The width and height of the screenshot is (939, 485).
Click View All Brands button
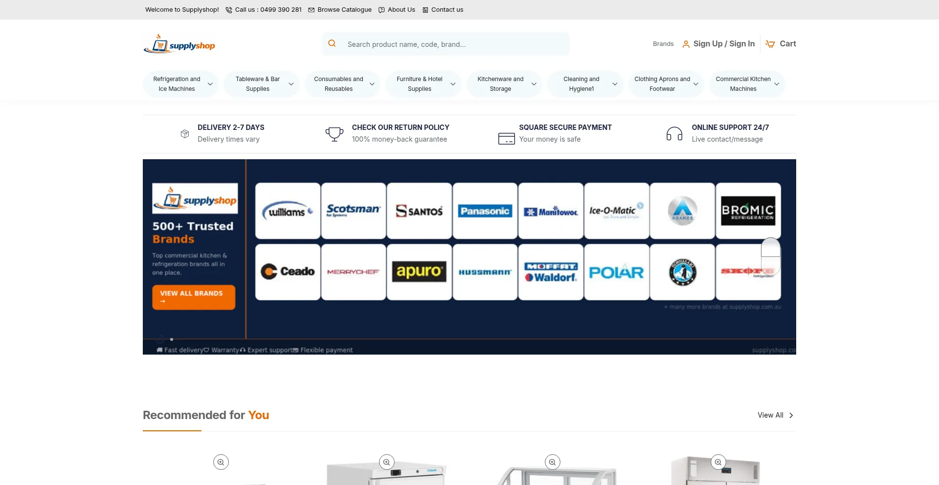(194, 297)
